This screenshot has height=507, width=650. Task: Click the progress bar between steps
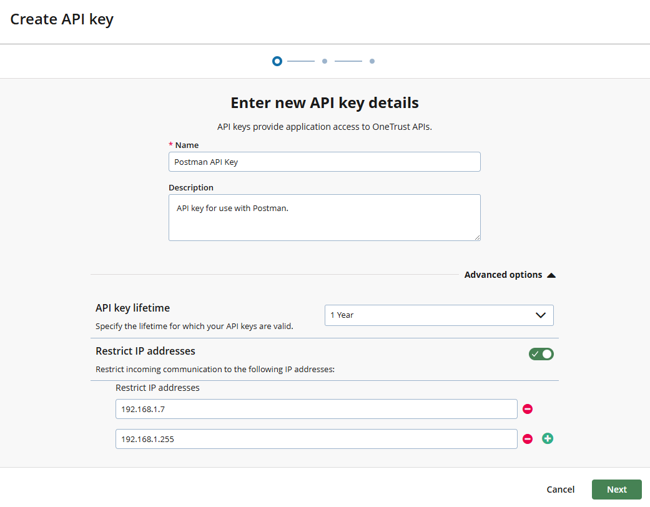click(300, 61)
